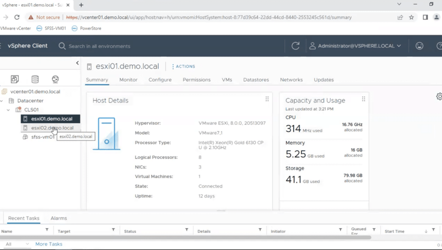Switch to the Storage inventory view icon
Screen dimensions: 442x250
point(35,79)
